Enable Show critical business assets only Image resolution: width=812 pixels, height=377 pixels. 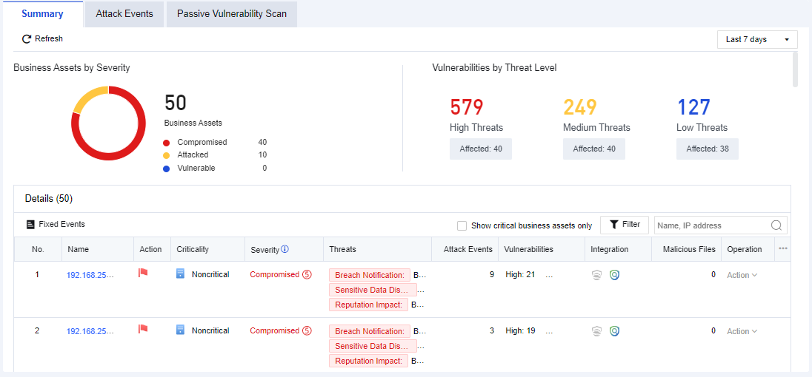[x=462, y=225]
